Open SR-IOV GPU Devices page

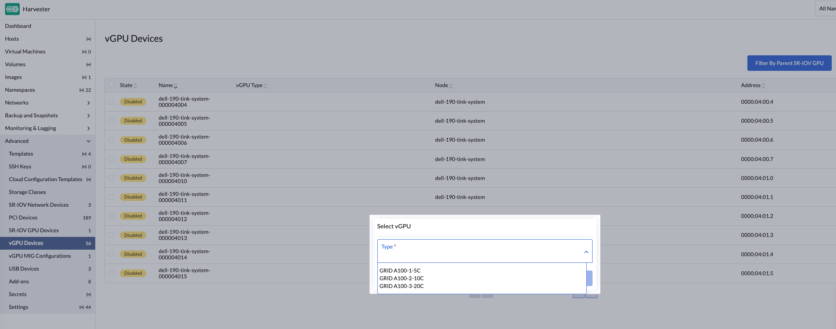coord(34,230)
